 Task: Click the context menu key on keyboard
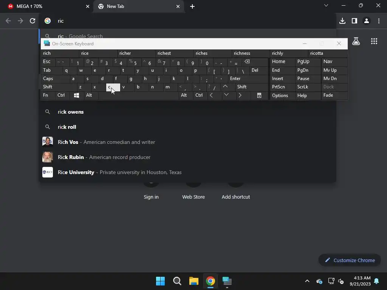(x=259, y=96)
